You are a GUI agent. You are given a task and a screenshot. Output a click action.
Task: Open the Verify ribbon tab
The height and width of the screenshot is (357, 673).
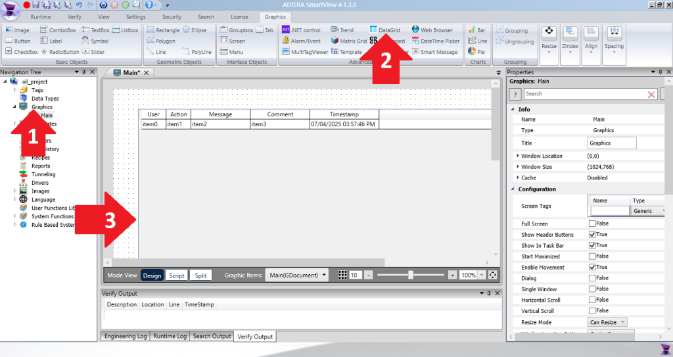(74, 16)
